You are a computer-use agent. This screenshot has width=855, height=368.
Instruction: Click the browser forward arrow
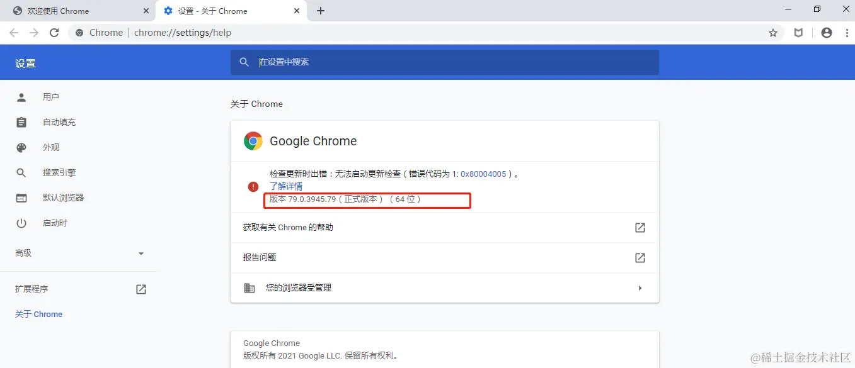pyautogui.click(x=34, y=33)
